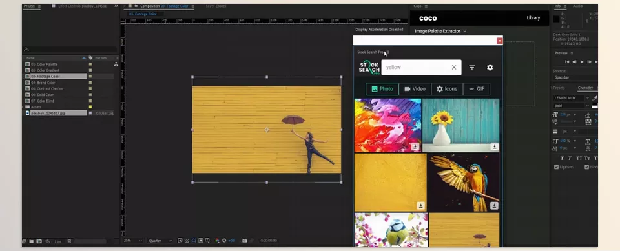
Task: Open the Assets folder
Action: (36, 107)
